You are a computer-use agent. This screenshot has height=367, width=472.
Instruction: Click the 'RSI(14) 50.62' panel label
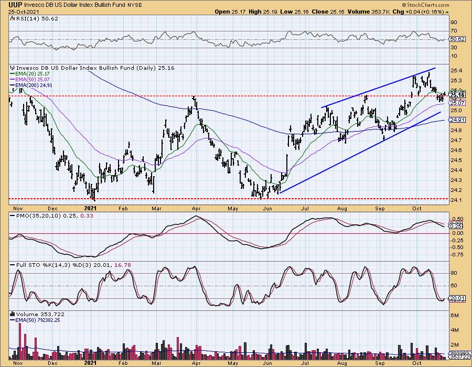pos(36,18)
